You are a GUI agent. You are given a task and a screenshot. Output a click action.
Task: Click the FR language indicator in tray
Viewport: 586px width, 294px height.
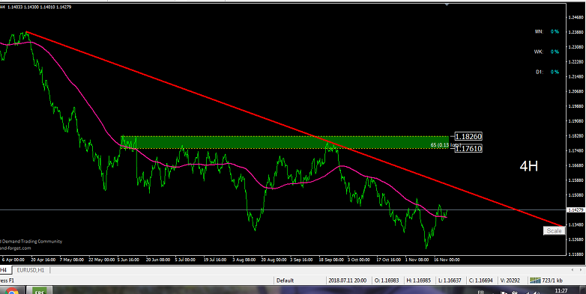tap(481, 293)
